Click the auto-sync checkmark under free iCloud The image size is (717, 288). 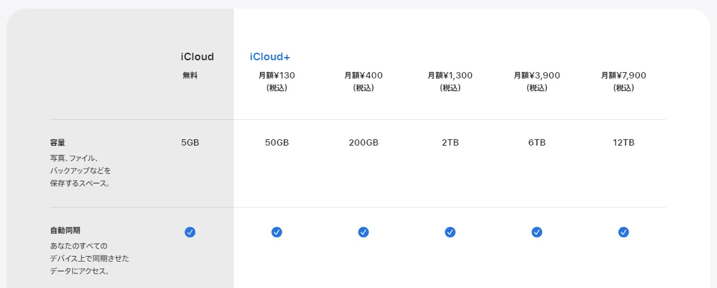click(190, 232)
